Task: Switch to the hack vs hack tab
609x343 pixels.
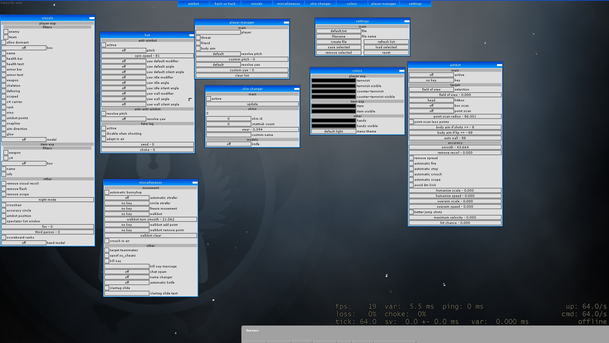Action: (x=225, y=4)
